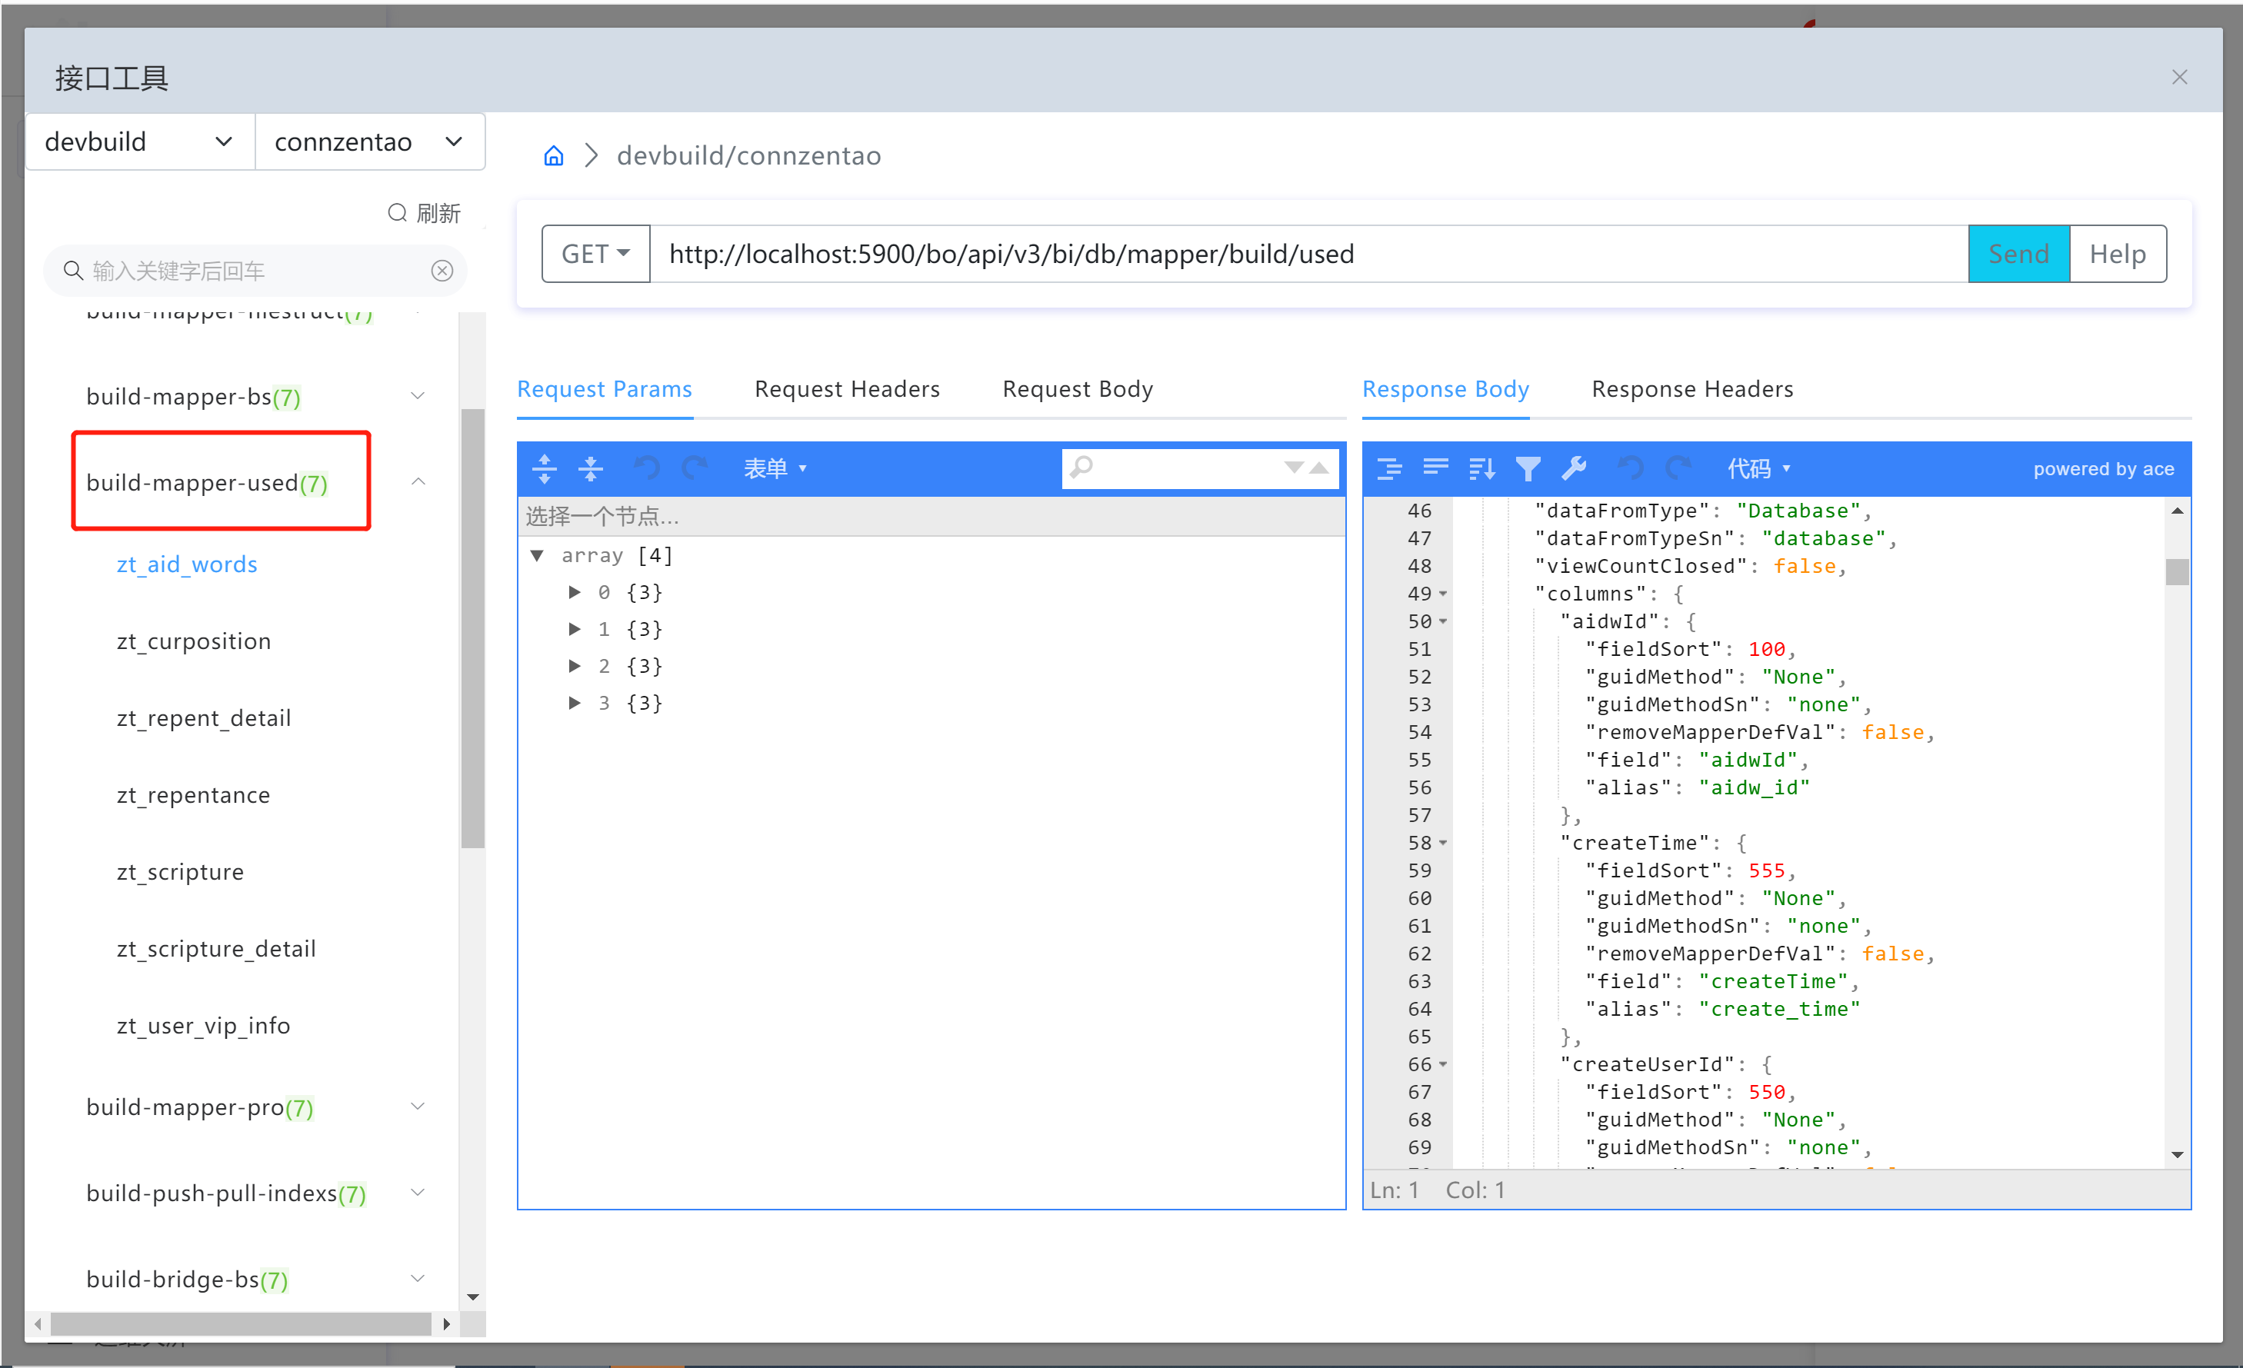
Task: Collapse all fields in request params editor
Action: point(591,469)
